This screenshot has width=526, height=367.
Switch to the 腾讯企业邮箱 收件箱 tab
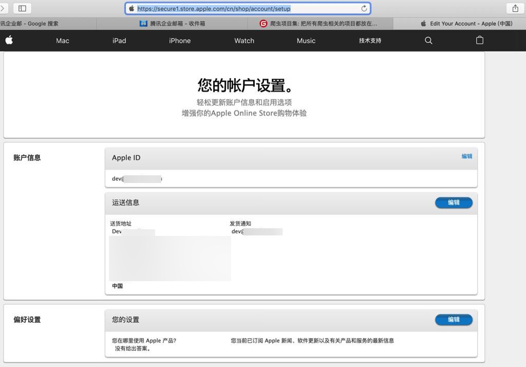coord(172,24)
